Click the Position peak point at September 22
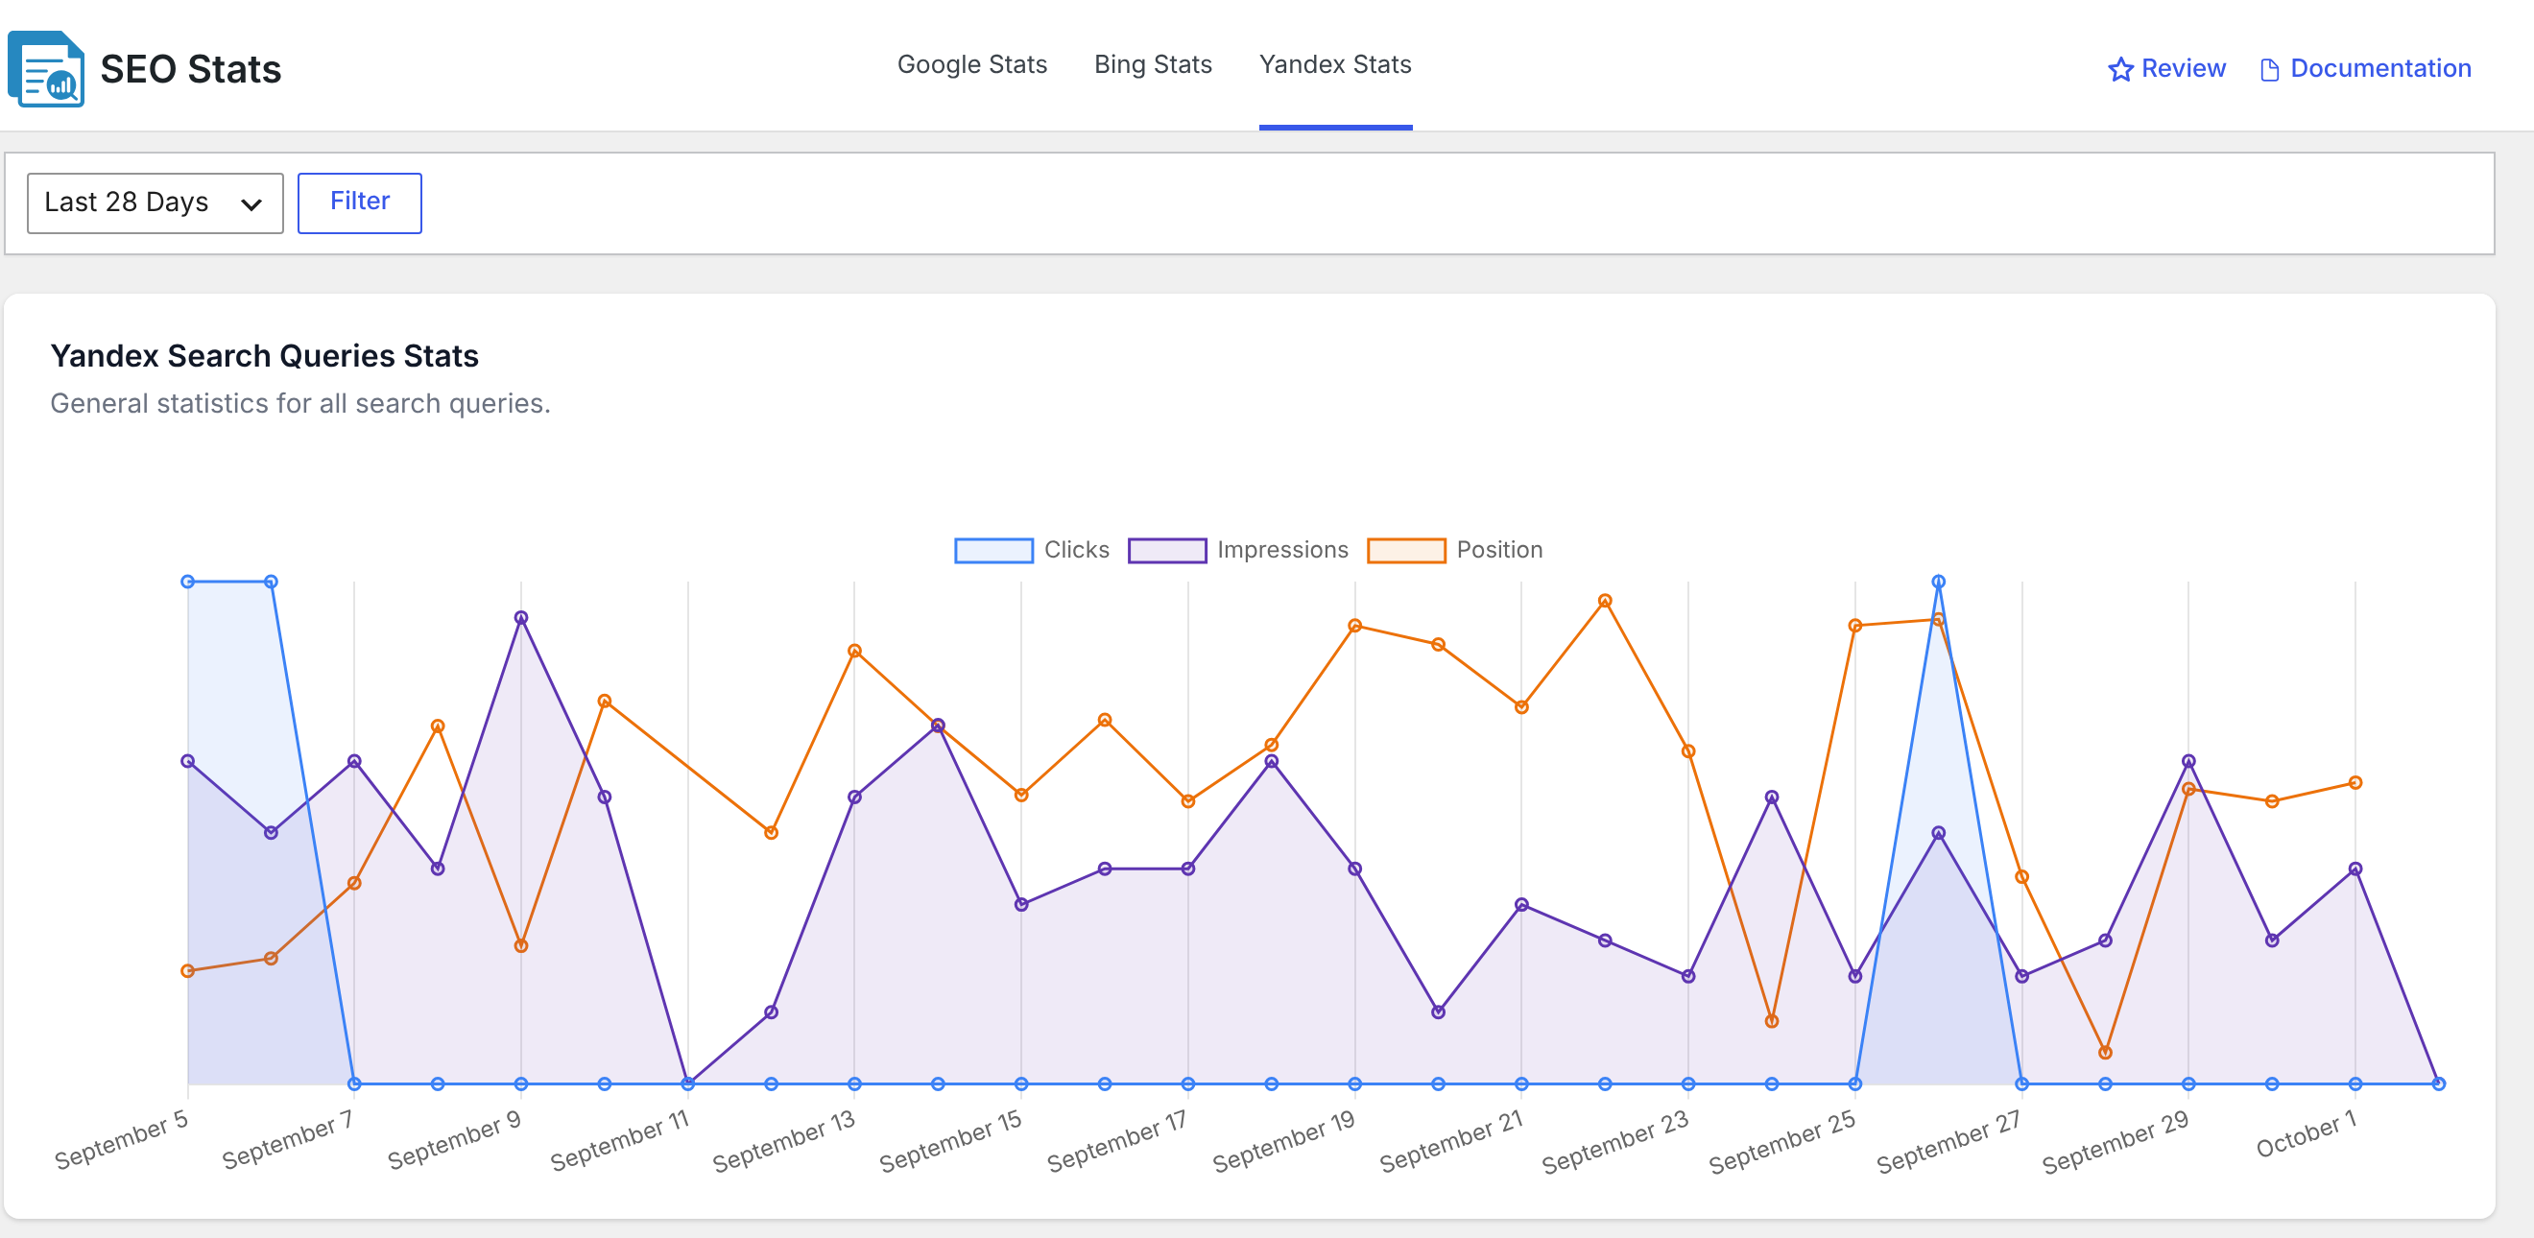The image size is (2534, 1238). tap(1605, 600)
